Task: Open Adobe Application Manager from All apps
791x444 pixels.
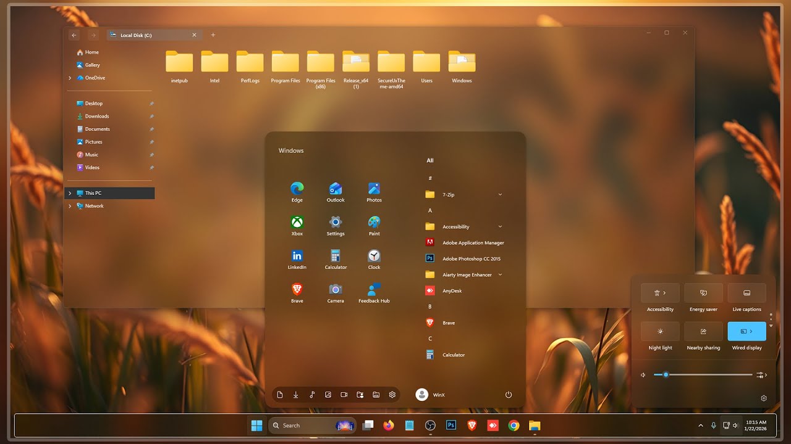Action: pyautogui.click(x=465, y=242)
